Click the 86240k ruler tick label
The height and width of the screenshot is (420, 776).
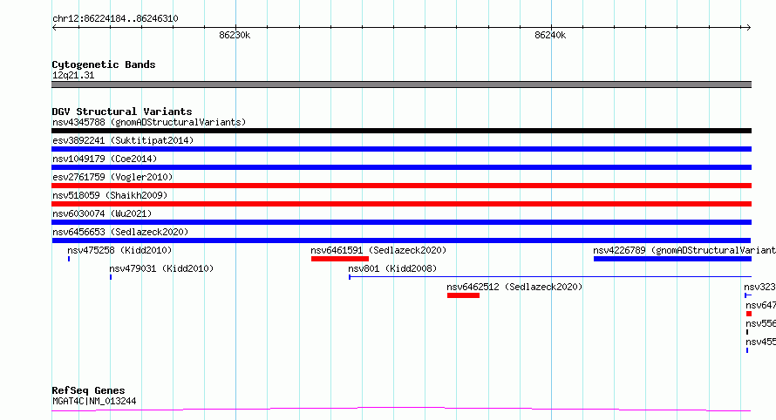[550, 35]
